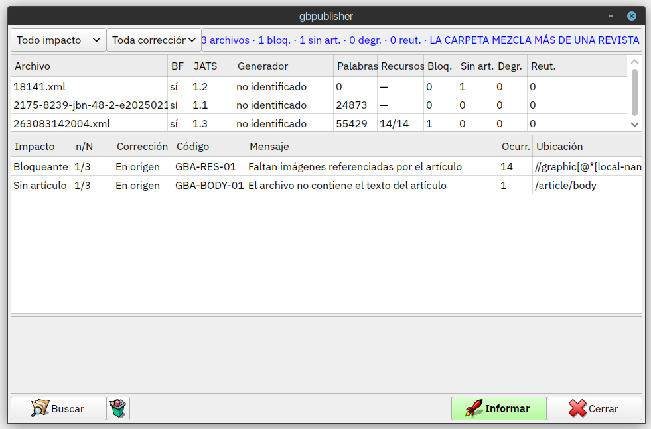651x429 pixels.
Task: Click the Reut. column header
Action: click(577, 66)
